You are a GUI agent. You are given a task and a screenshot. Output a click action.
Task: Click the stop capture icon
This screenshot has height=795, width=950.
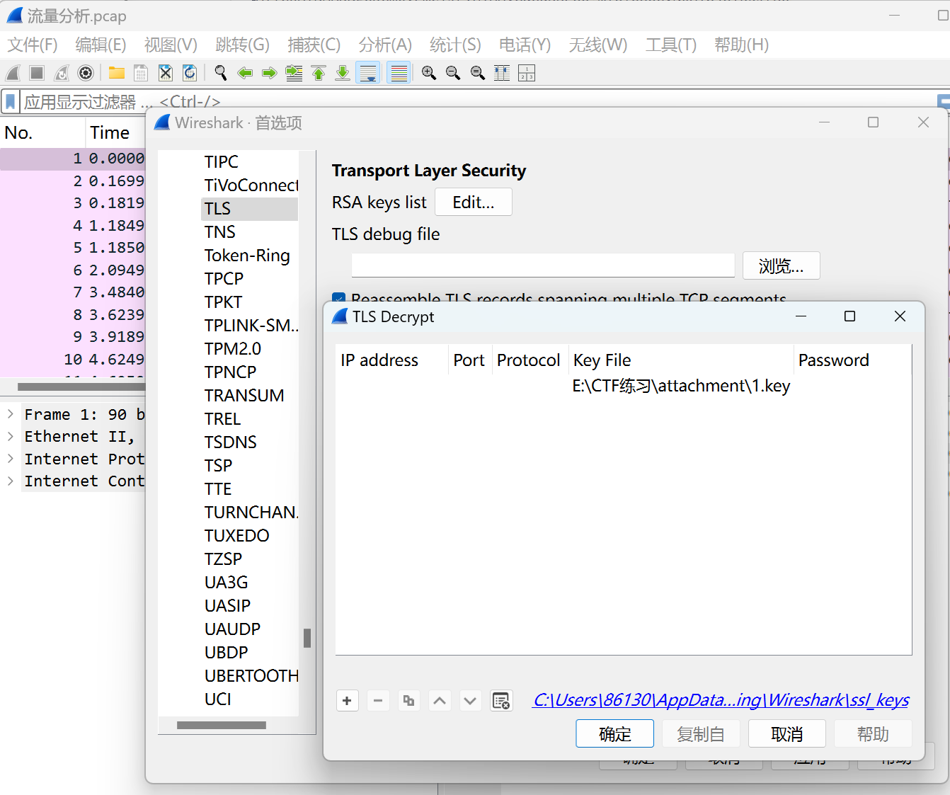tap(35, 72)
